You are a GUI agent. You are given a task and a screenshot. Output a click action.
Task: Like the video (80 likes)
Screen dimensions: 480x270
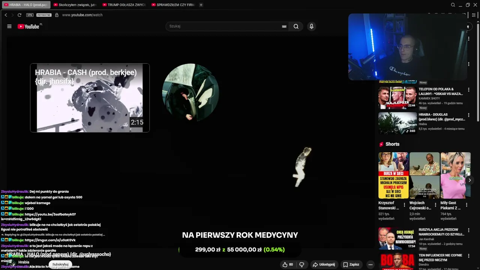tap(288, 264)
